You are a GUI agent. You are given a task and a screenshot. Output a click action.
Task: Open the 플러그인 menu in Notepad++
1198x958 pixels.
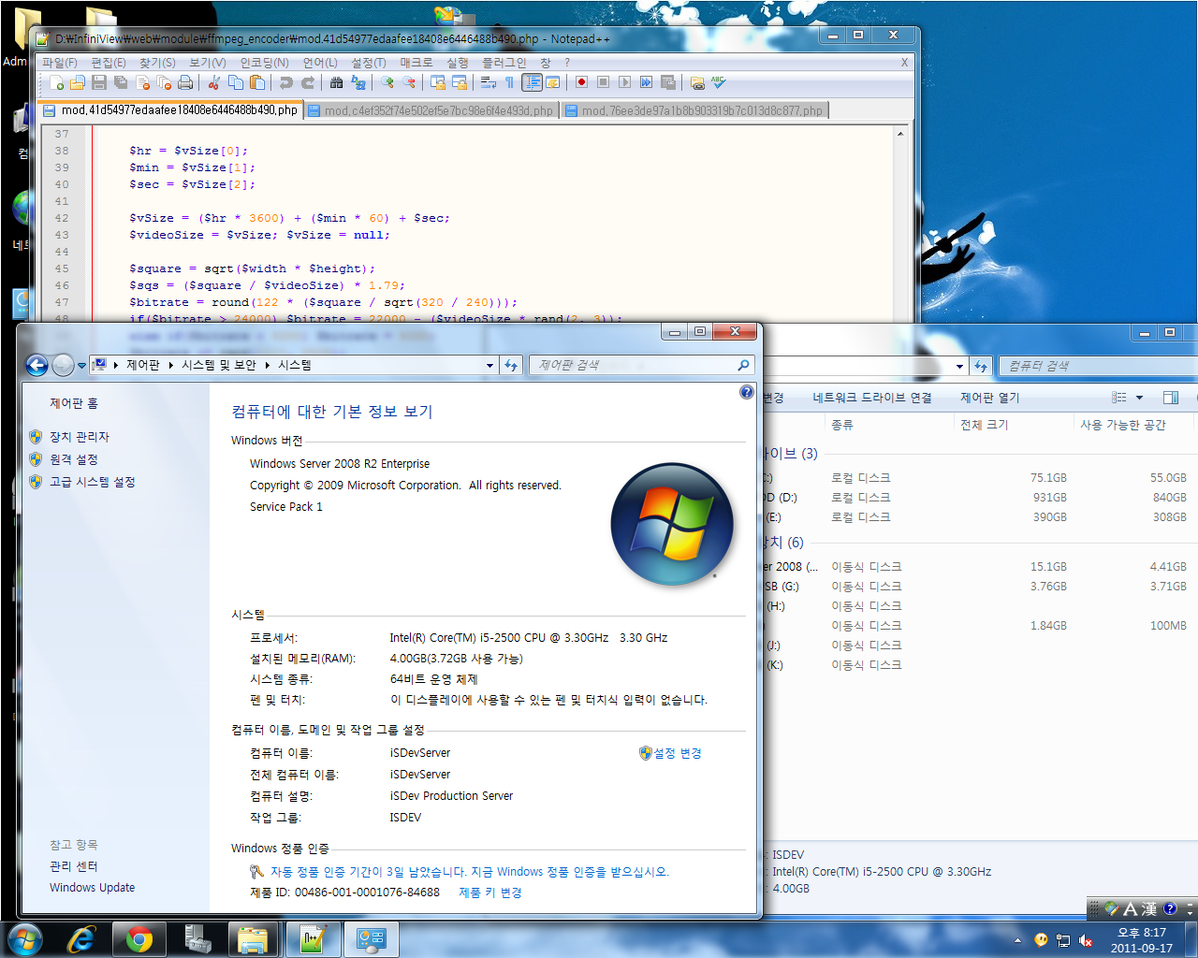pyautogui.click(x=504, y=63)
